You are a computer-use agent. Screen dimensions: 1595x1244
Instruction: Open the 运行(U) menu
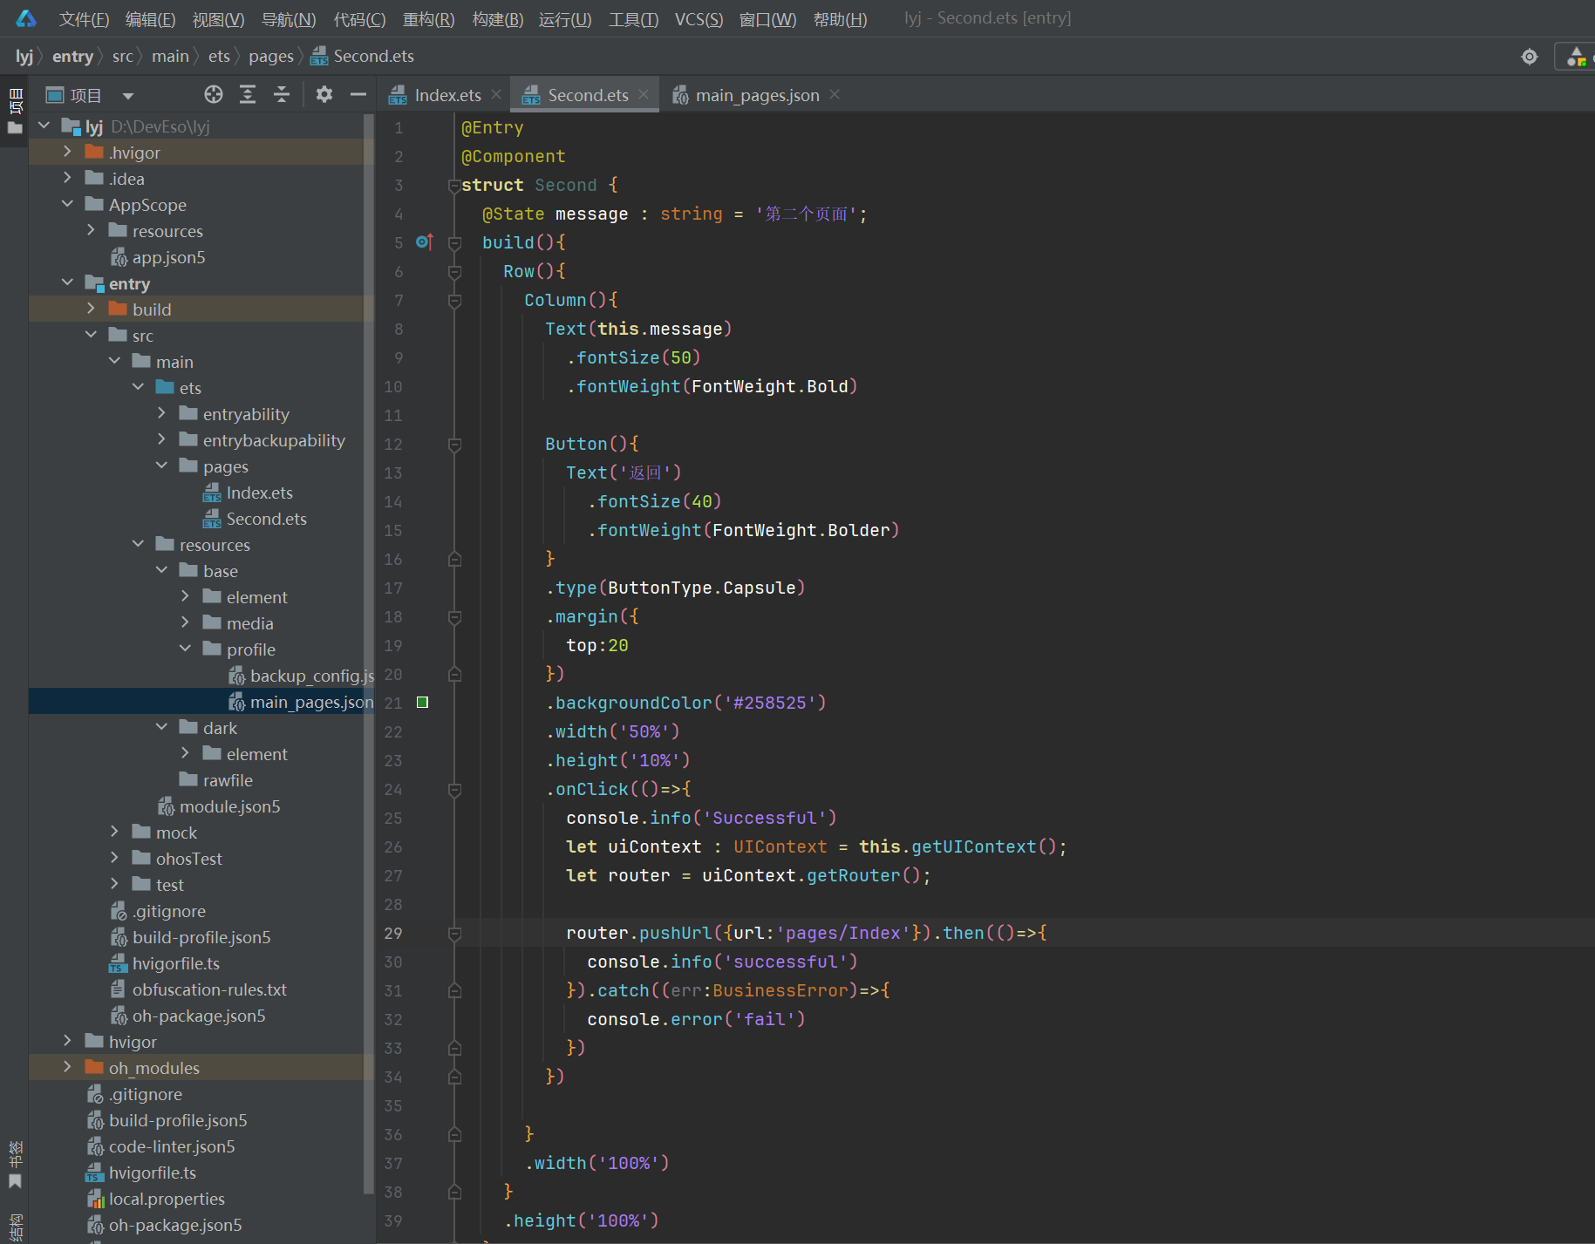[565, 19]
